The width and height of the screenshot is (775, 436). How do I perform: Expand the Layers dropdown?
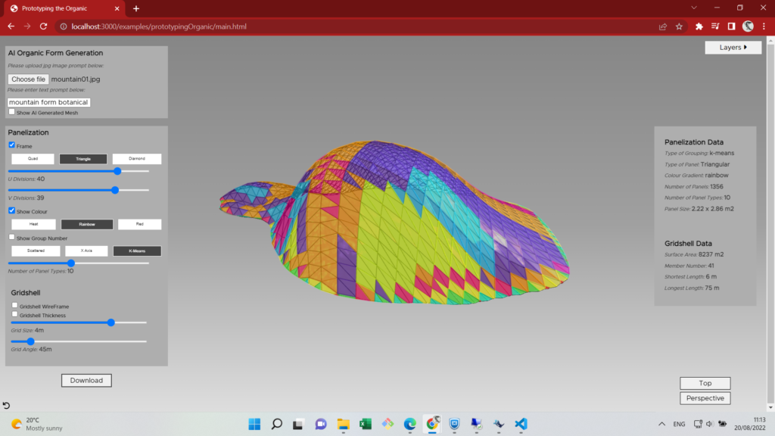[733, 48]
